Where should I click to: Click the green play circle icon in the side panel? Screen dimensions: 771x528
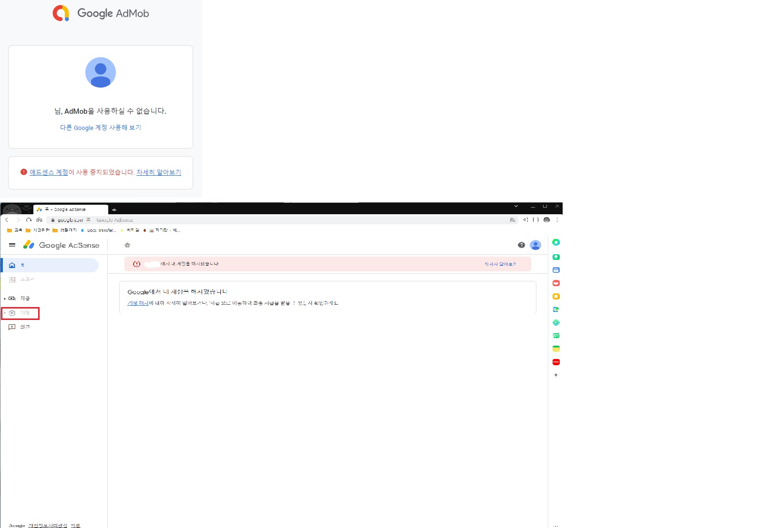tap(556, 323)
